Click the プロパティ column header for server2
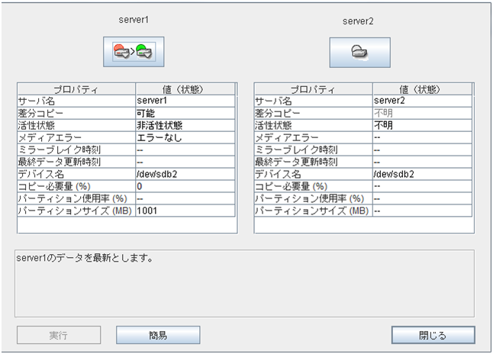493x354 pixels. click(313, 88)
